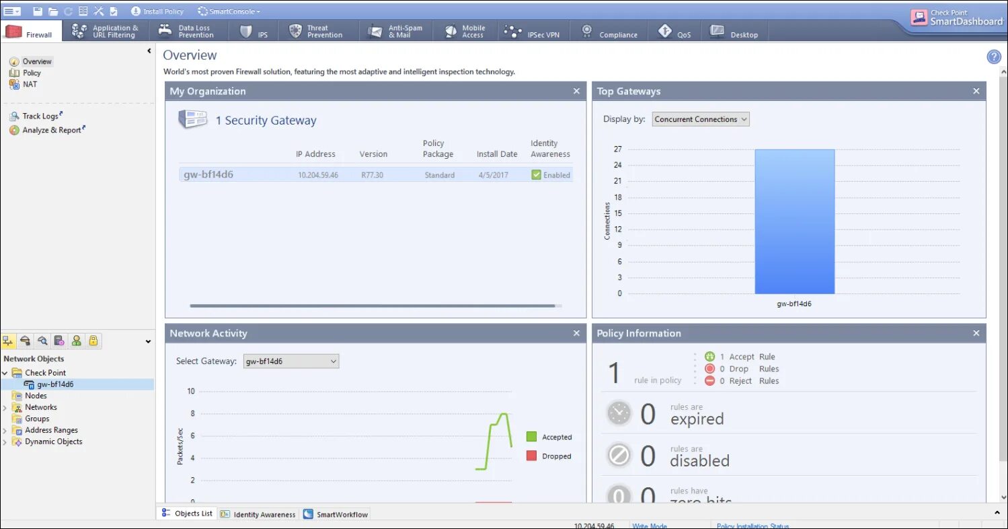Image resolution: width=1008 pixels, height=529 pixels.
Task: Click the My Organization horizontal scrollbar
Action: 373,306
